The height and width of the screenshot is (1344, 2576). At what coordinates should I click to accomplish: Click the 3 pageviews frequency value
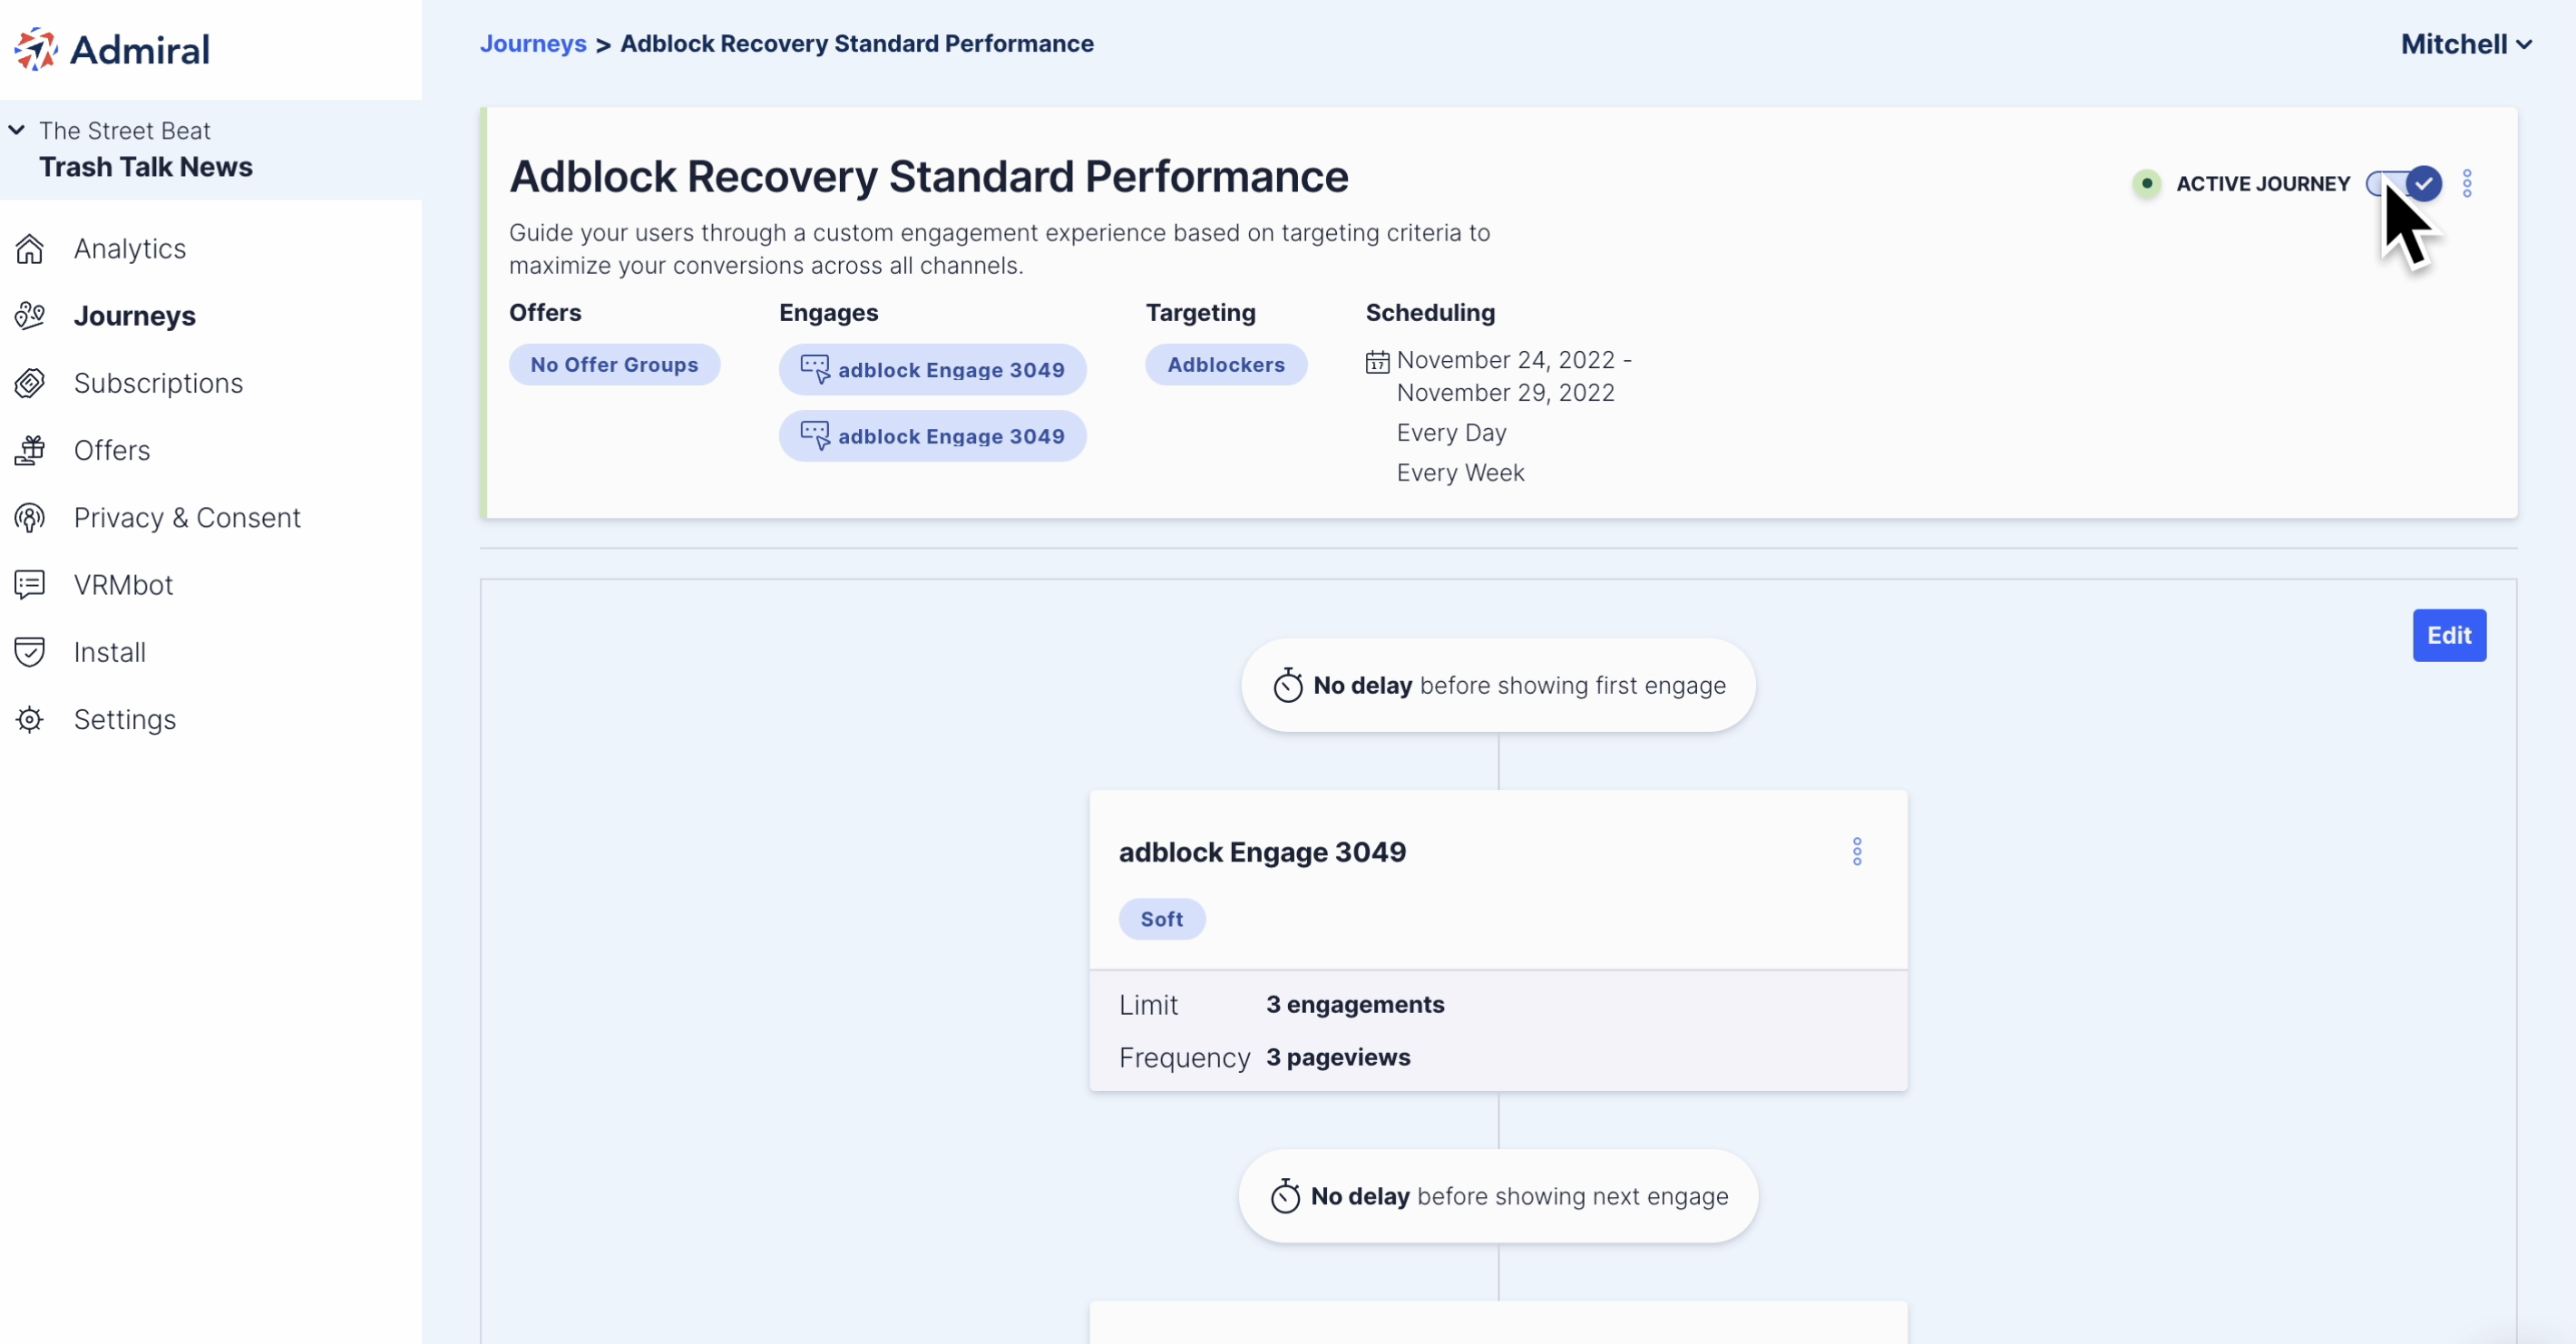coord(1338,1057)
